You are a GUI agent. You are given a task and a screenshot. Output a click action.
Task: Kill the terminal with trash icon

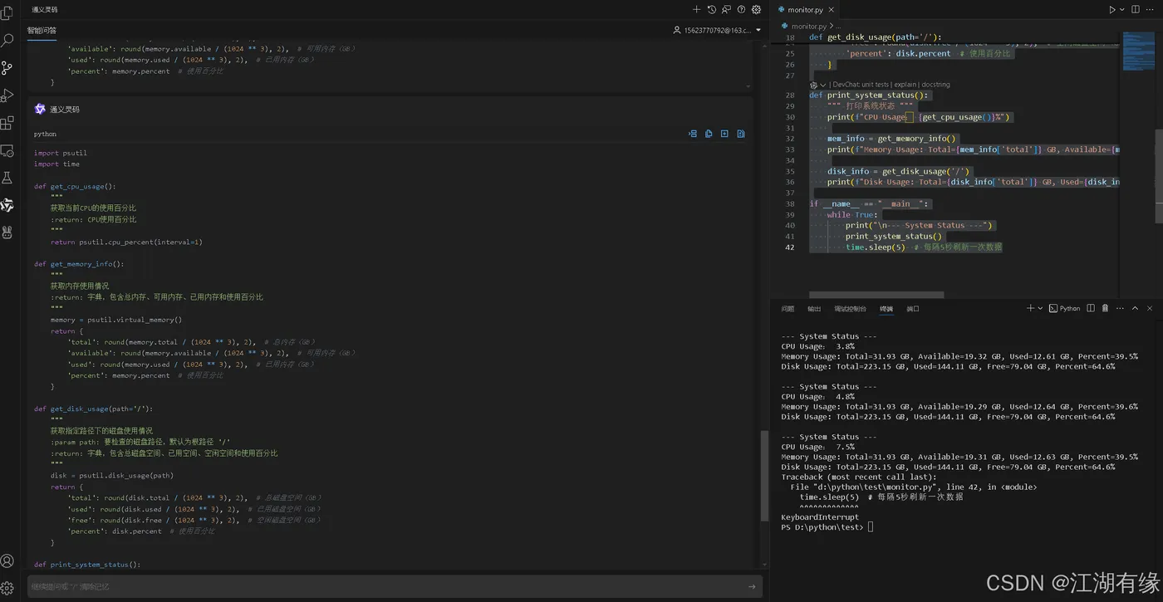pyautogui.click(x=1105, y=309)
